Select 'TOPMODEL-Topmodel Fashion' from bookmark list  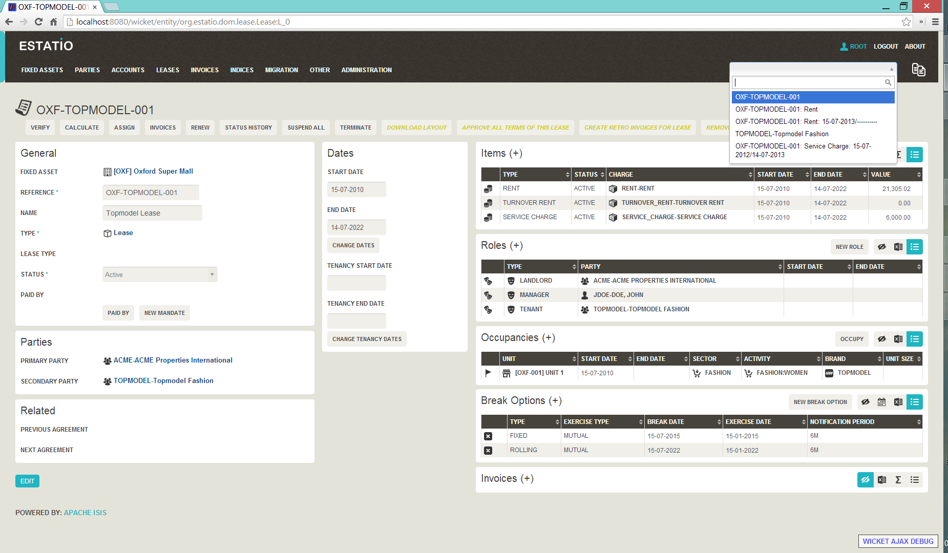tap(782, 134)
